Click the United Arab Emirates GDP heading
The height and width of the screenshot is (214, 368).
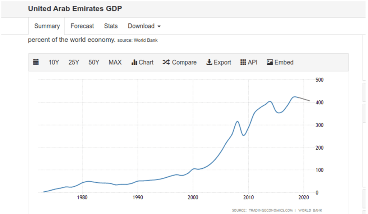click(x=75, y=8)
